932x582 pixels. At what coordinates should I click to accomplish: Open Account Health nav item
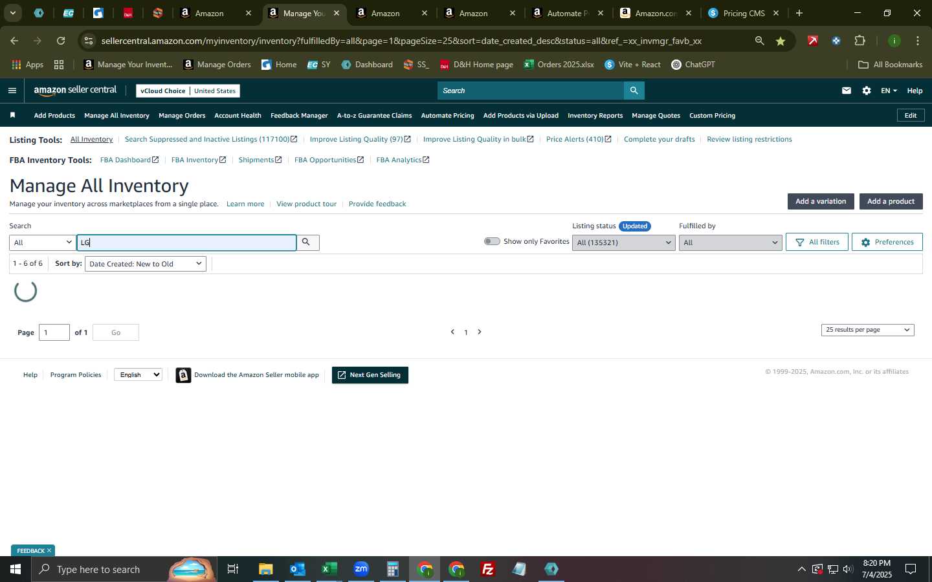point(238,115)
